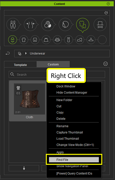Expand the Underwear breadcrumb arrow

coord(26,53)
